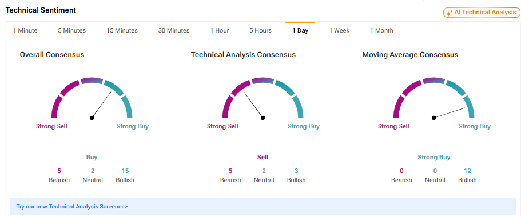Screen dimensions: 521x217
Task: Open the 1 Week timeframe tab
Action: [x=339, y=30]
